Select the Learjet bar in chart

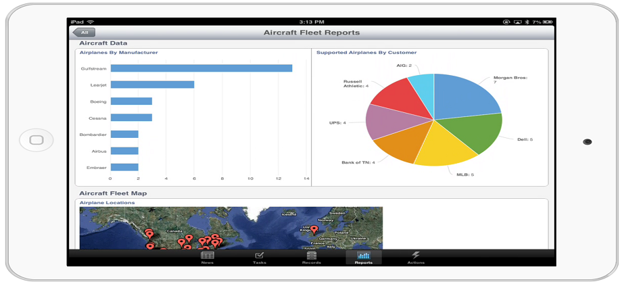152,85
